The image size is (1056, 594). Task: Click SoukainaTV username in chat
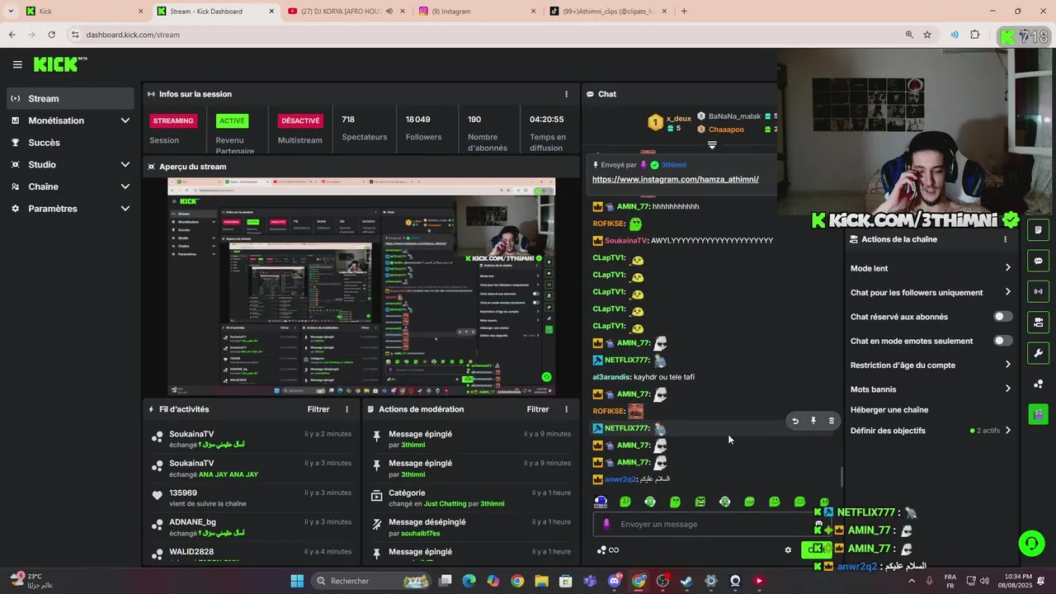click(626, 240)
